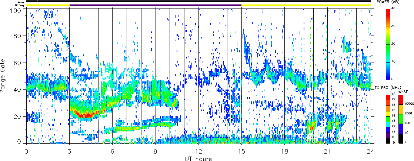Select the purple segment of top TX Freq bar

(156, 5)
